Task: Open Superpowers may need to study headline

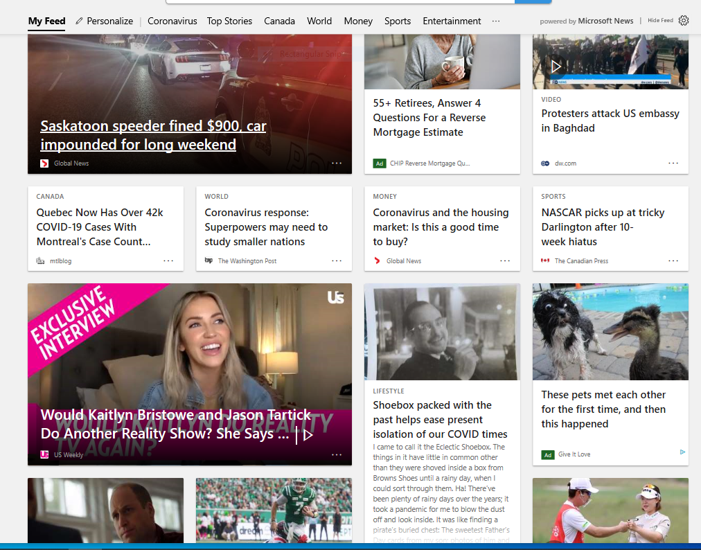Action: click(266, 227)
